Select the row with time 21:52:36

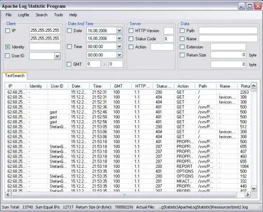click(x=128, y=107)
